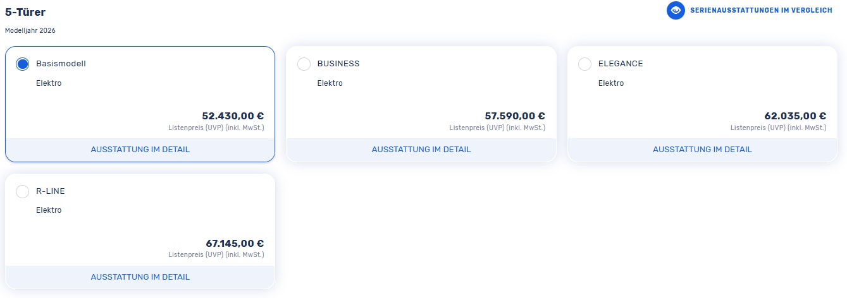Select the Basismodell radio button
847x298 pixels.
click(23, 64)
